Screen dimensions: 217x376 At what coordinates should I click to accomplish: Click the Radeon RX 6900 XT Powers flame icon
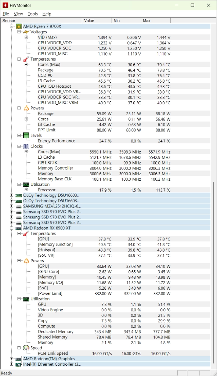click(26, 261)
